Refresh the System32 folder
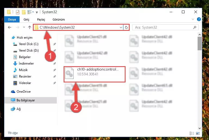This screenshot has height=140, width=209. coord(126,28)
